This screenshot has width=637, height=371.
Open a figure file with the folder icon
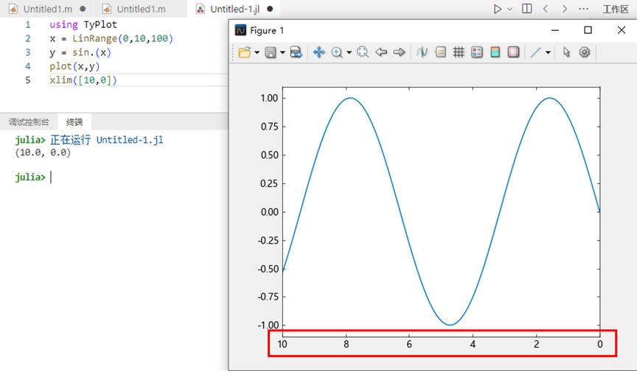click(245, 52)
